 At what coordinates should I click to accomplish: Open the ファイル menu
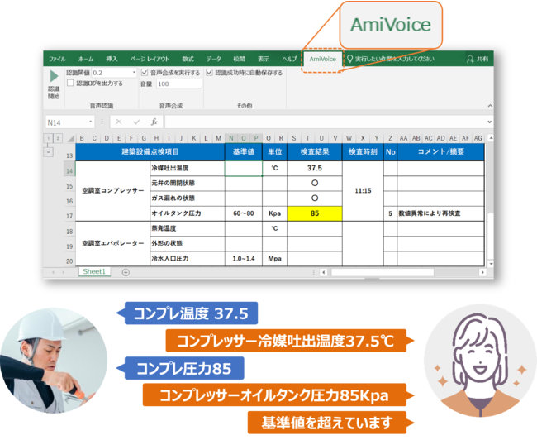click(x=57, y=60)
